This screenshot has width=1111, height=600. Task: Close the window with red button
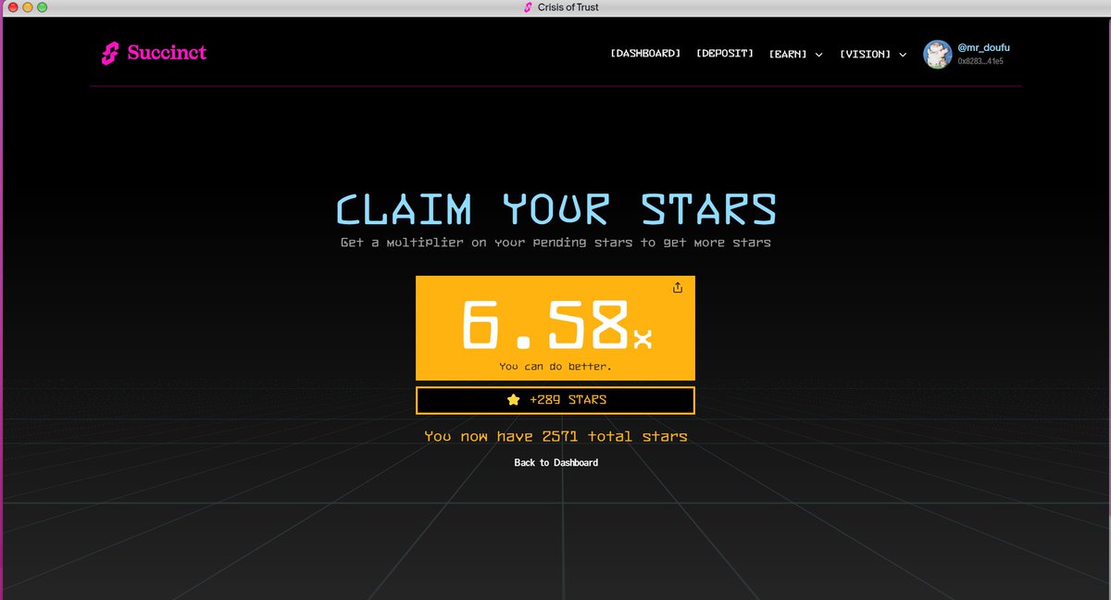(x=13, y=7)
